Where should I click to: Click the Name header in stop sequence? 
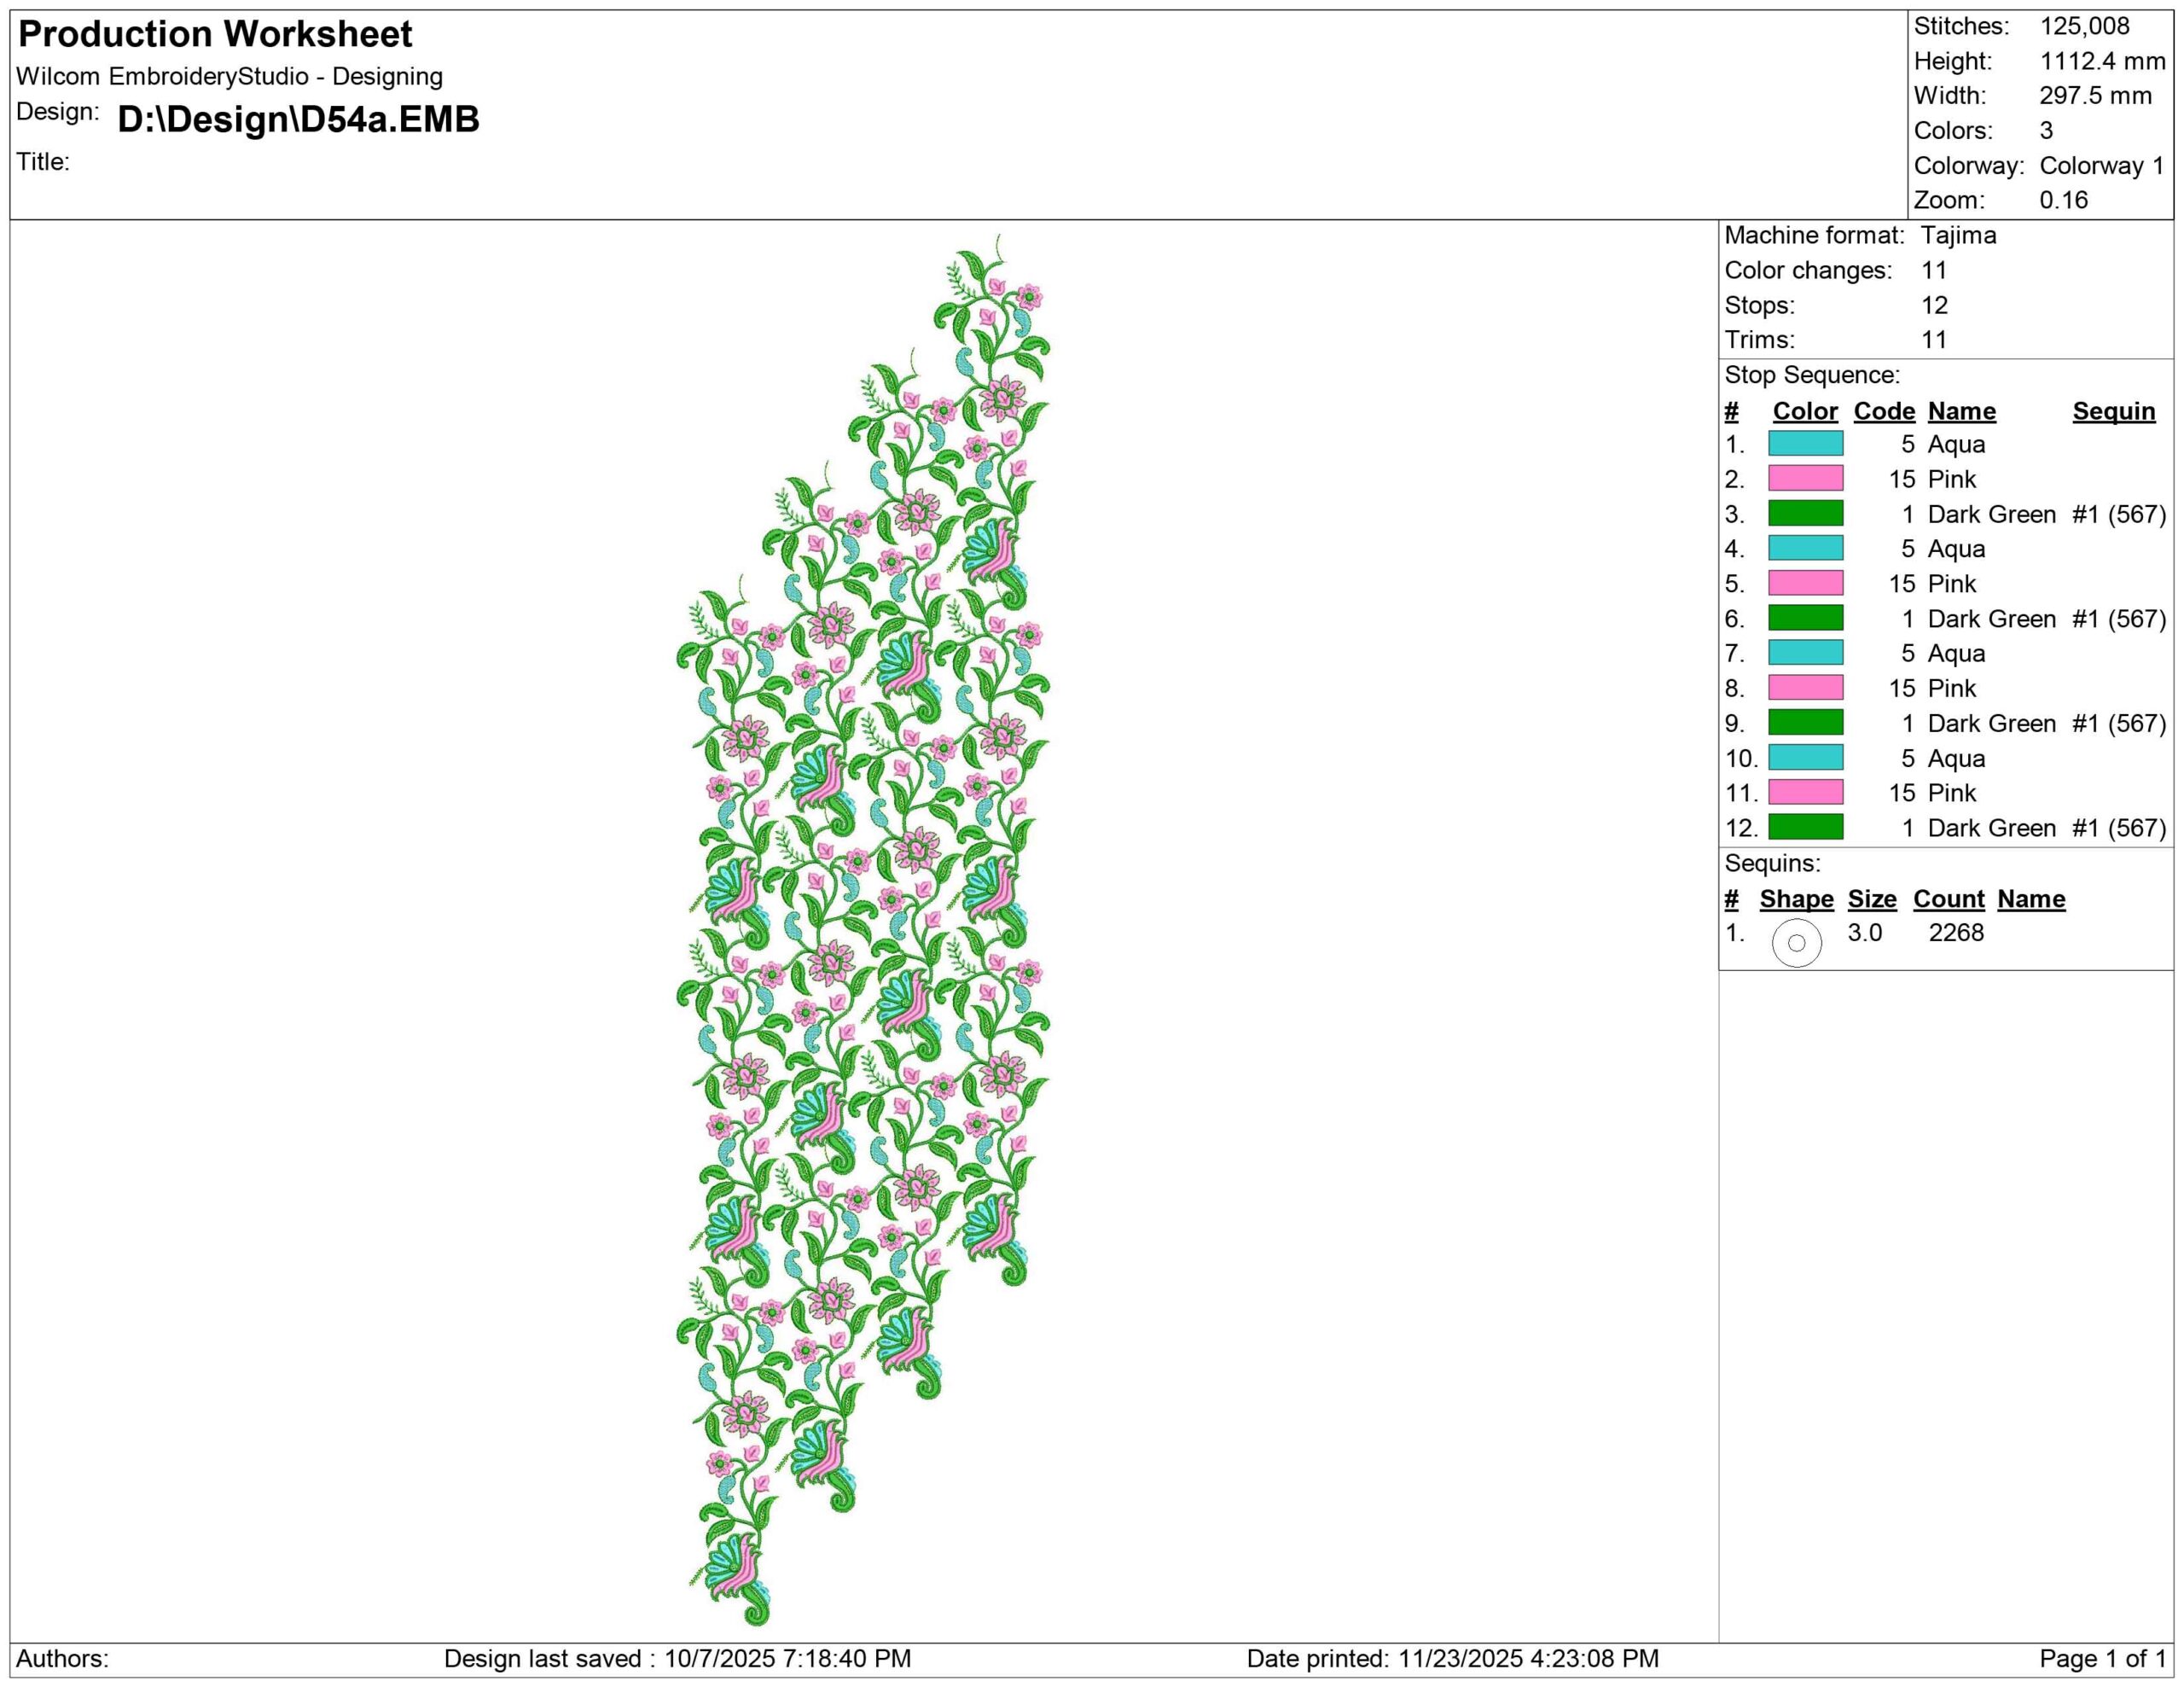(x=1961, y=411)
